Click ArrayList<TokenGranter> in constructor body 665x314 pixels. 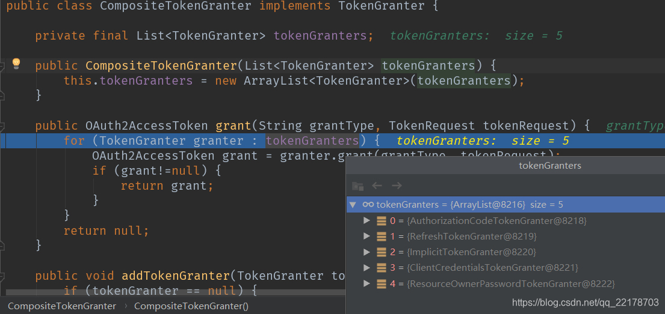(326, 80)
